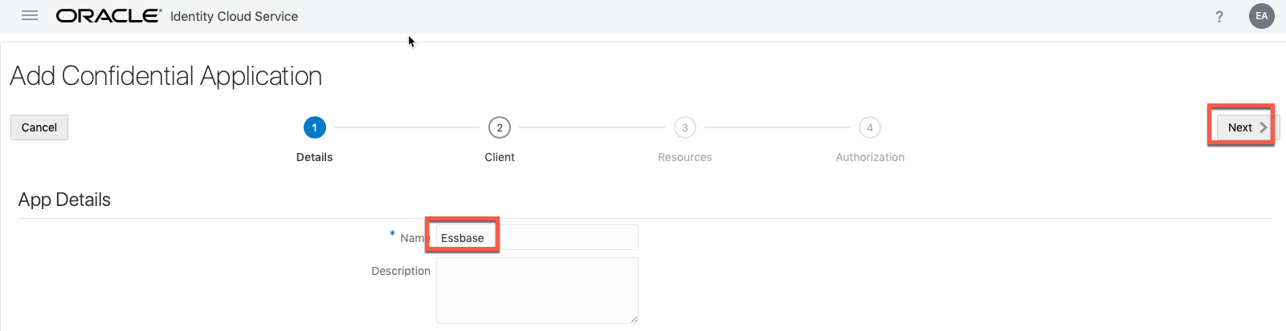Screen dimensions: 1286x331
Task: Click the Identity Cloud Service title
Action: 234,16
